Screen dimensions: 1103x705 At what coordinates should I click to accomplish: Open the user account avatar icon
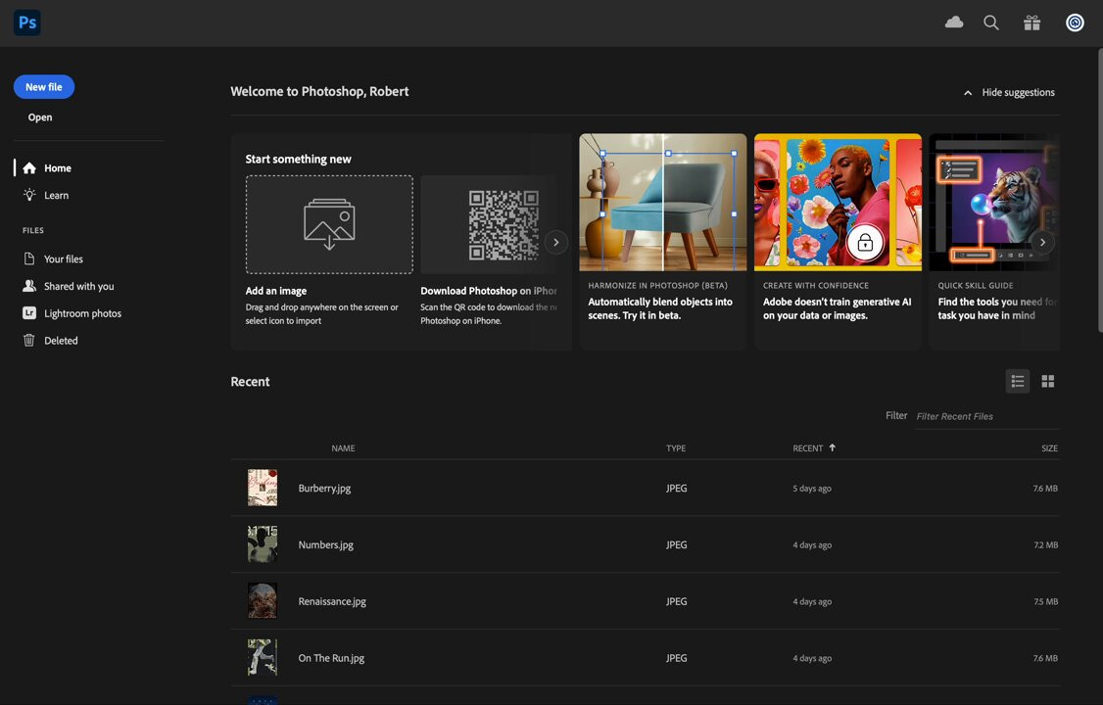point(1075,23)
